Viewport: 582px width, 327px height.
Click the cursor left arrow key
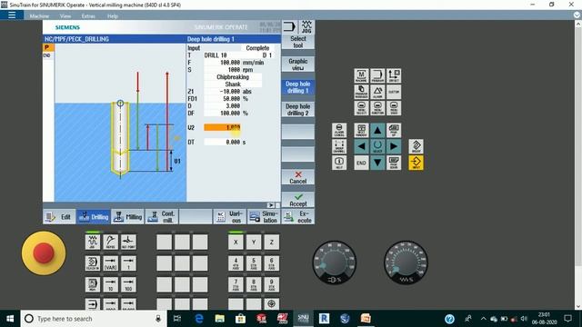(361, 146)
